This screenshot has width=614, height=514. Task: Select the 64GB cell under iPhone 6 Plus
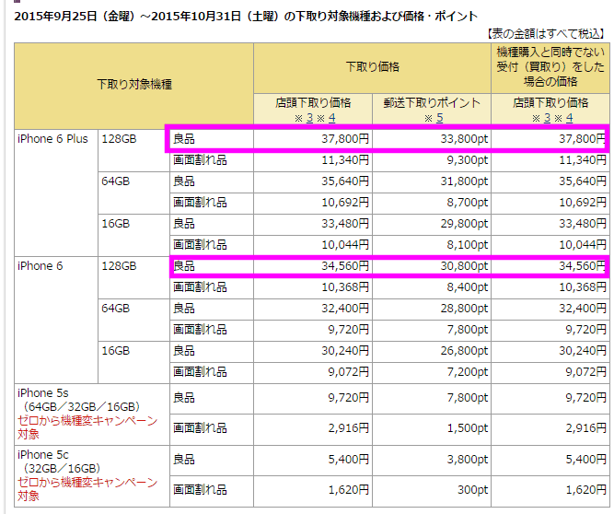116,181
